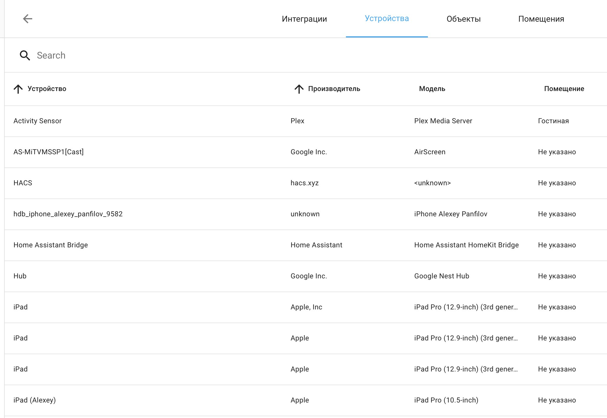The height and width of the screenshot is (418, 607).
Task: Click Apple in the iPad (Alexey) row
Action: (300, 400)
